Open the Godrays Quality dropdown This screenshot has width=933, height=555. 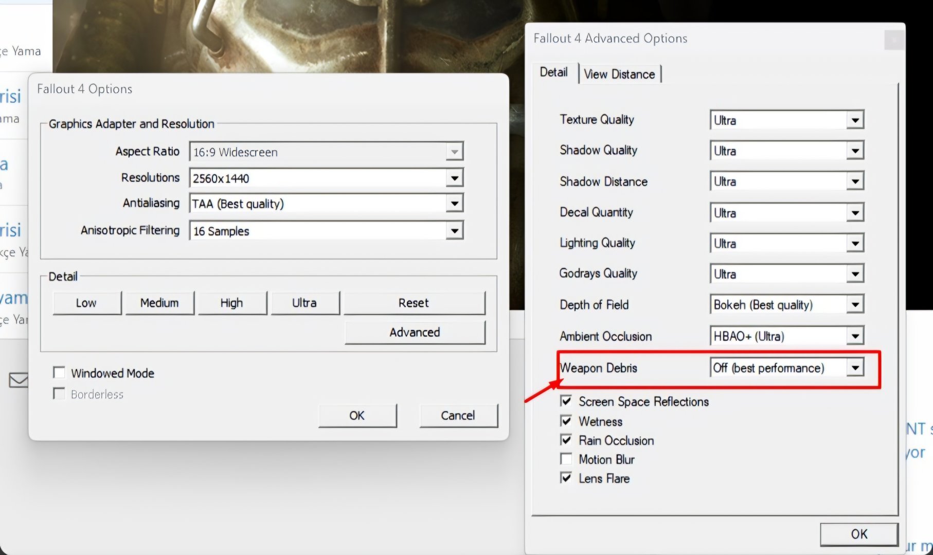tap(786, 274)
